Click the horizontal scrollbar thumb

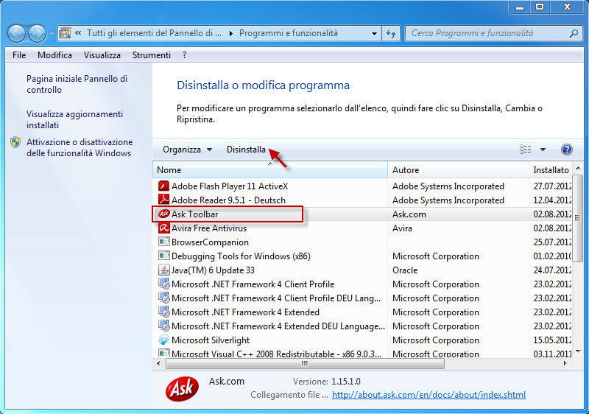[x=305, y=363]
